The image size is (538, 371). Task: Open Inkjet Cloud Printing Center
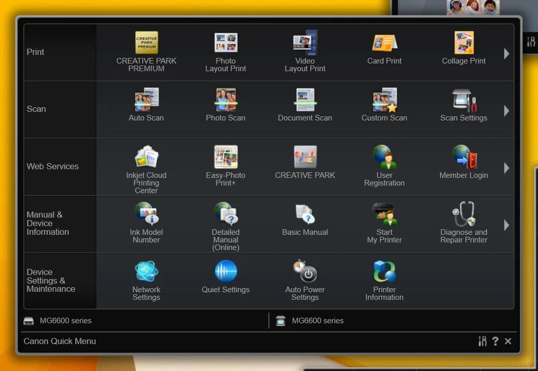click(146, 170)
